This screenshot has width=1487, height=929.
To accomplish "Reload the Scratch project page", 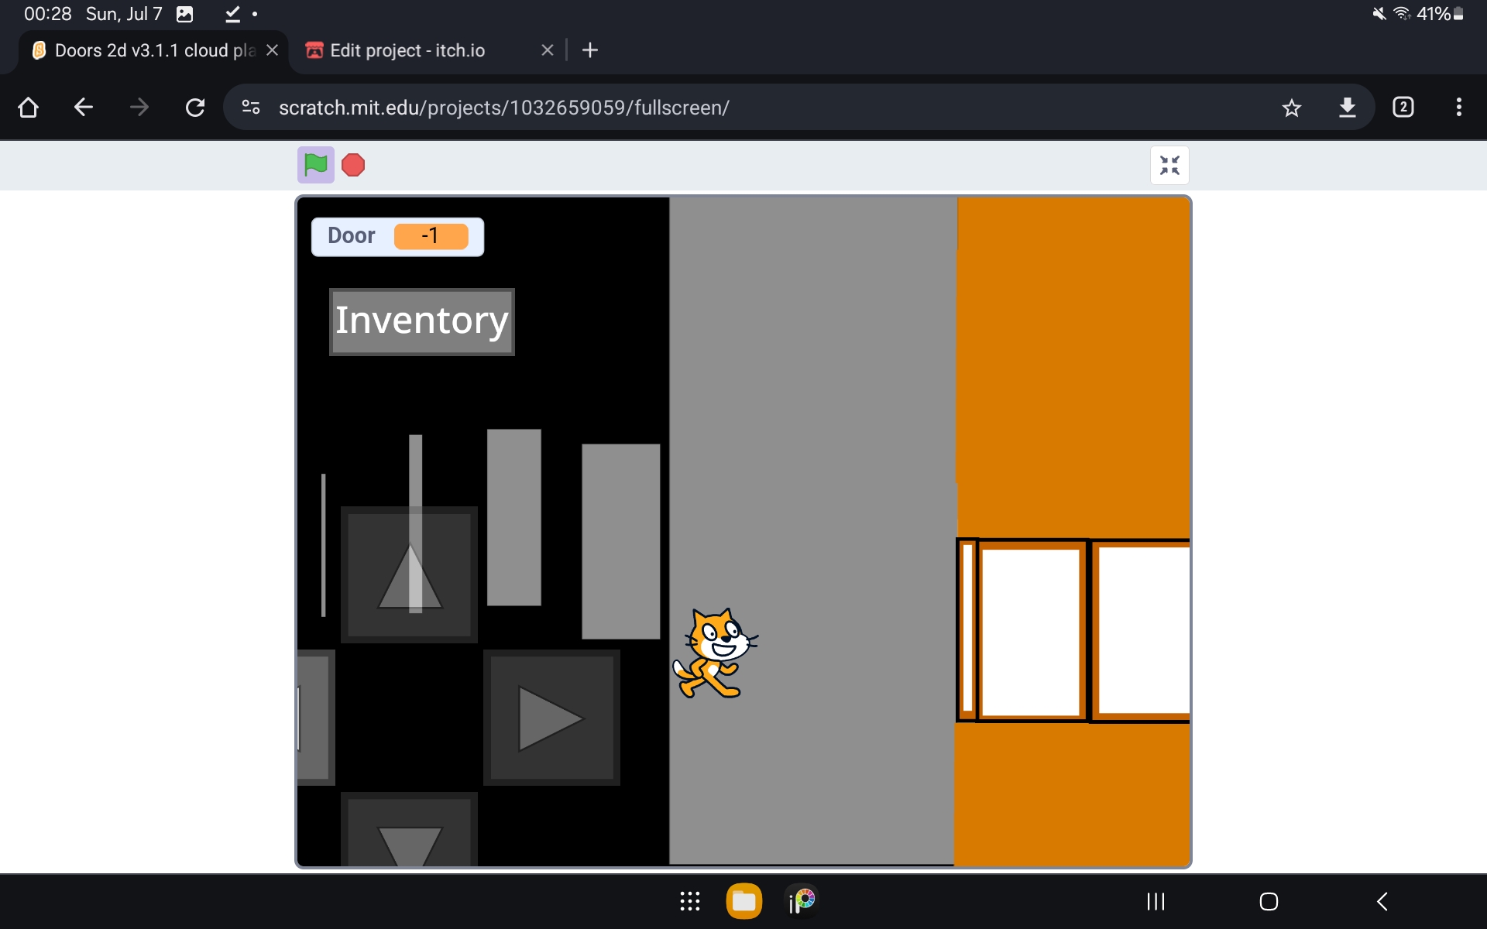I will (195, 108).
